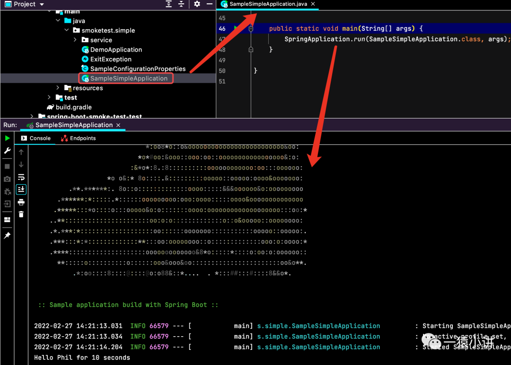
Task: Open Project panel gear settings
Action: pyautogui.click(x=197, y=4)
